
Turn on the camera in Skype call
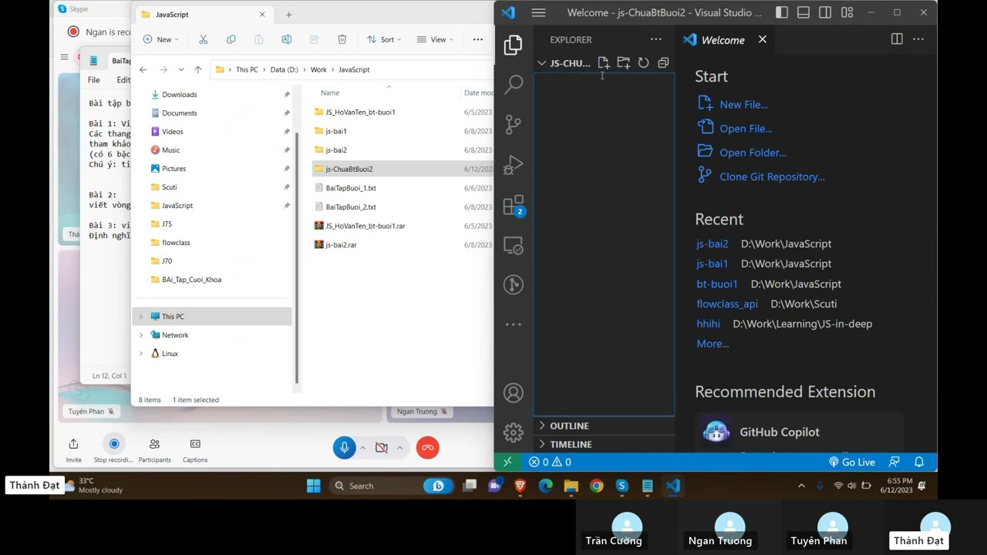pyautogui.click(x=381, y=448)
